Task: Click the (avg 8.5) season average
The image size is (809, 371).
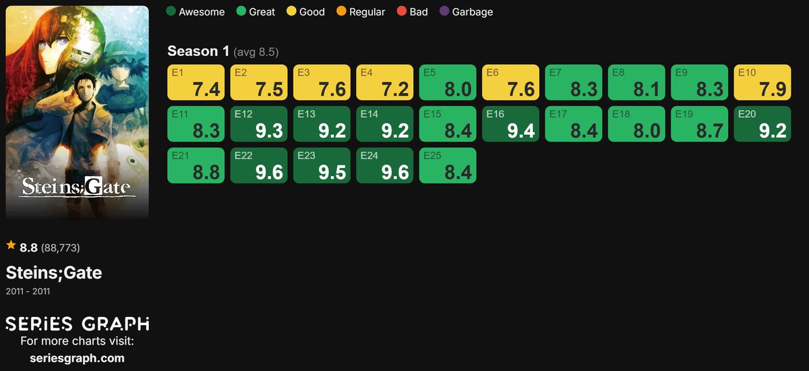Action: [x=256, y=52]
